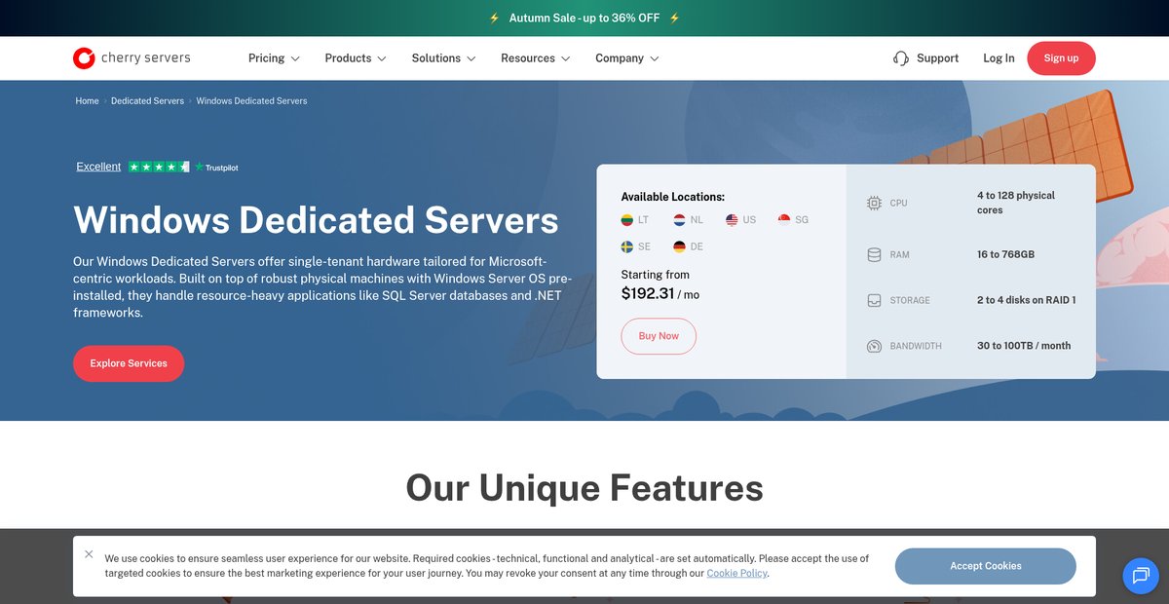Image resolution: width=1169 pixels, height=604 pixels.
Task: Click '2 to 4 disks on RAID 1' value
Action: coord(1026,300)
